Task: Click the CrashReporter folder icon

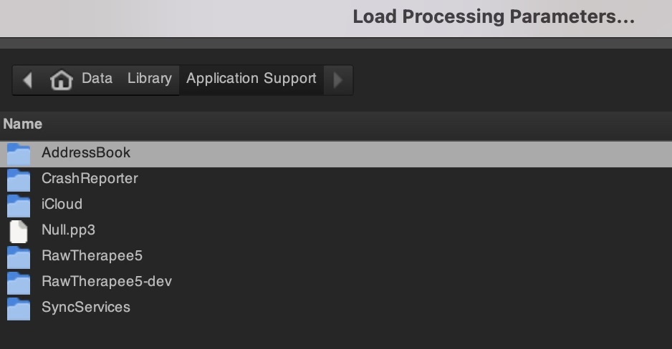Action: [x=19, y=180]
